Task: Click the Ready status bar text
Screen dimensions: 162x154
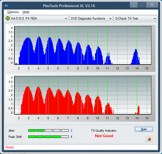Action: point(10,147)
